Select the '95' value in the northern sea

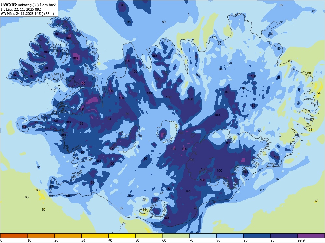(129, 22)
